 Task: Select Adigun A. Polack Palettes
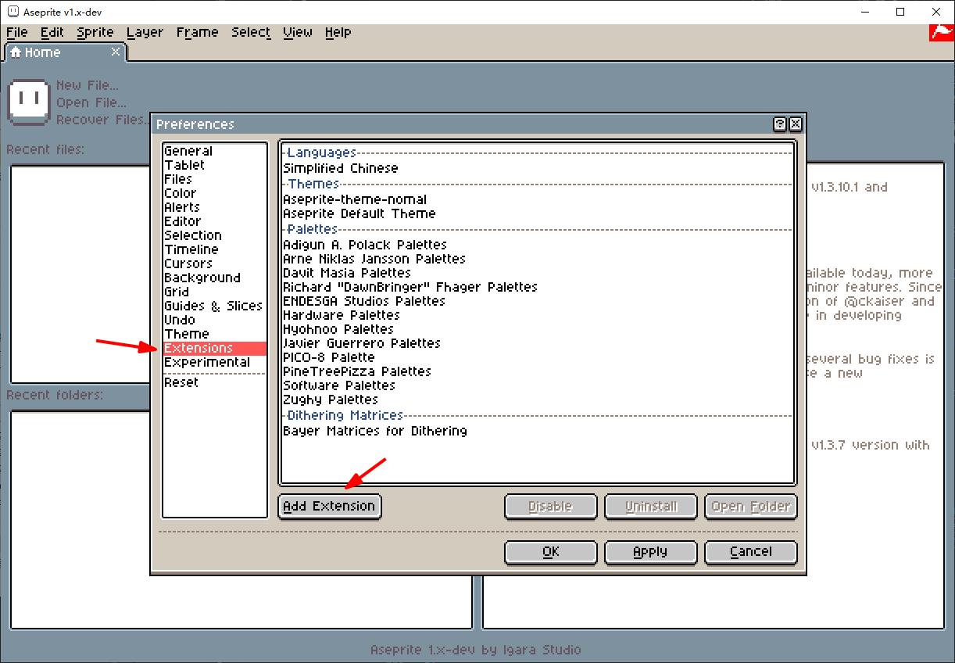click(x=538, y=245)
